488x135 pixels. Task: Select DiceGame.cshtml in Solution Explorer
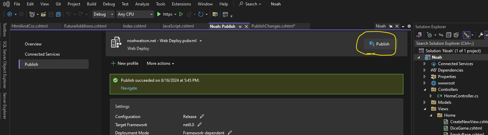(466, 128)
